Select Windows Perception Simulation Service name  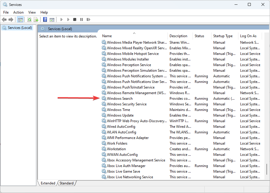click(x=137, y=70)
